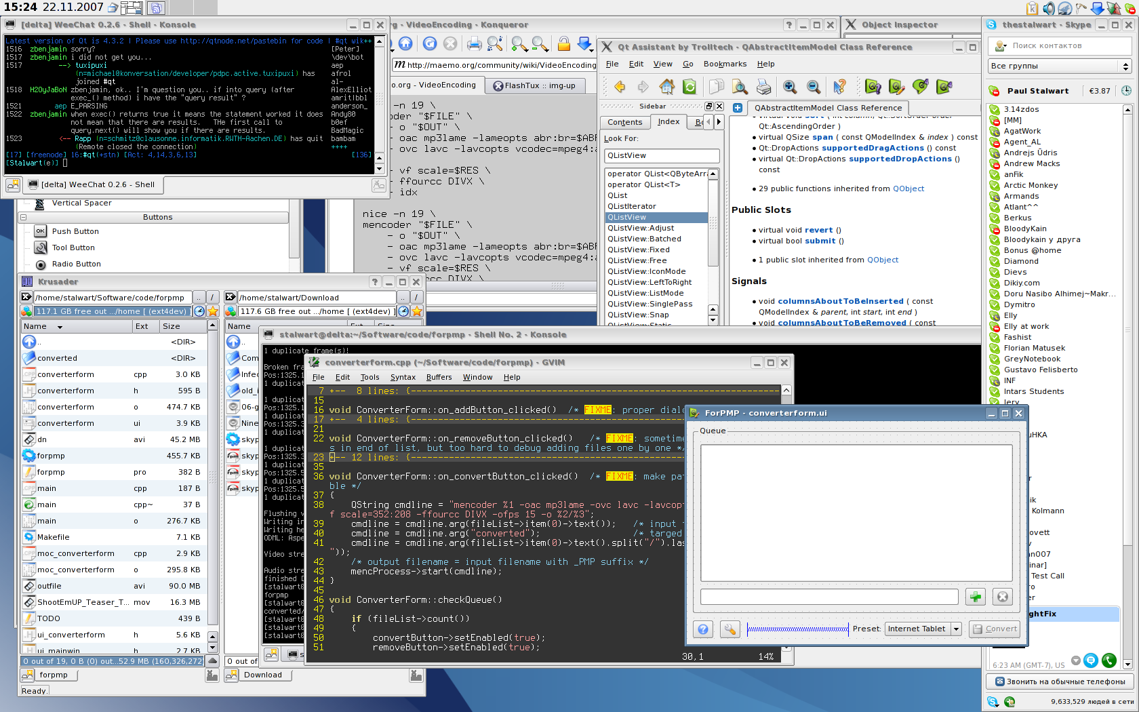Open new tab with blue plus in Qt Assistant

(x=738, y=108)
